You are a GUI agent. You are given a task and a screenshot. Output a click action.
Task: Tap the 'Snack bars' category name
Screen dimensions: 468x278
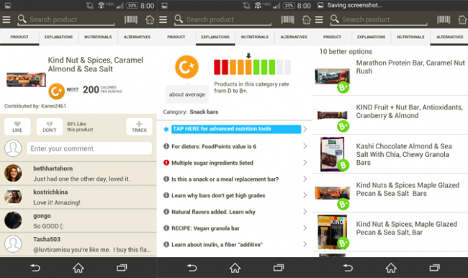204,112
